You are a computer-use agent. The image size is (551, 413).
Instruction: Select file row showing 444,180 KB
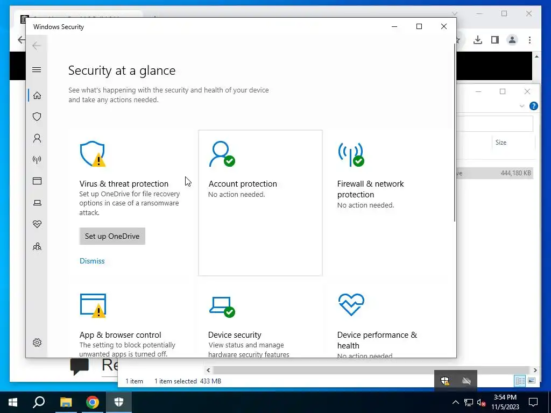[495, 173]
